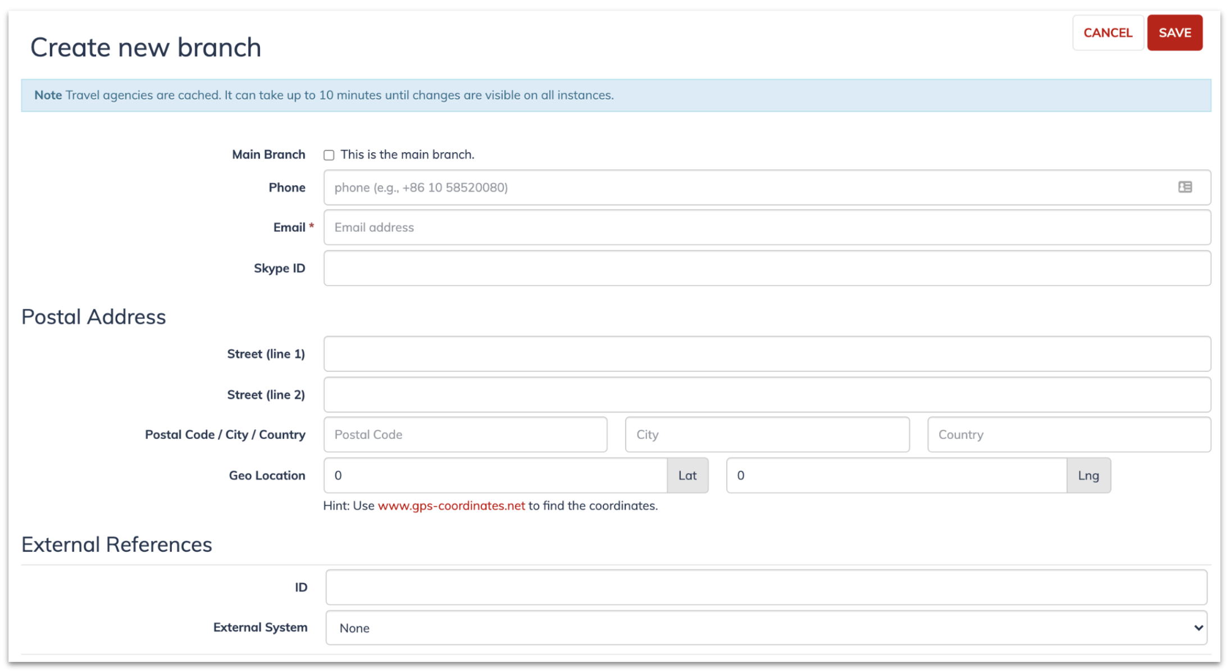
Task: Open the www.gps-coordinates.net link
Action: (x=451, y=506)
